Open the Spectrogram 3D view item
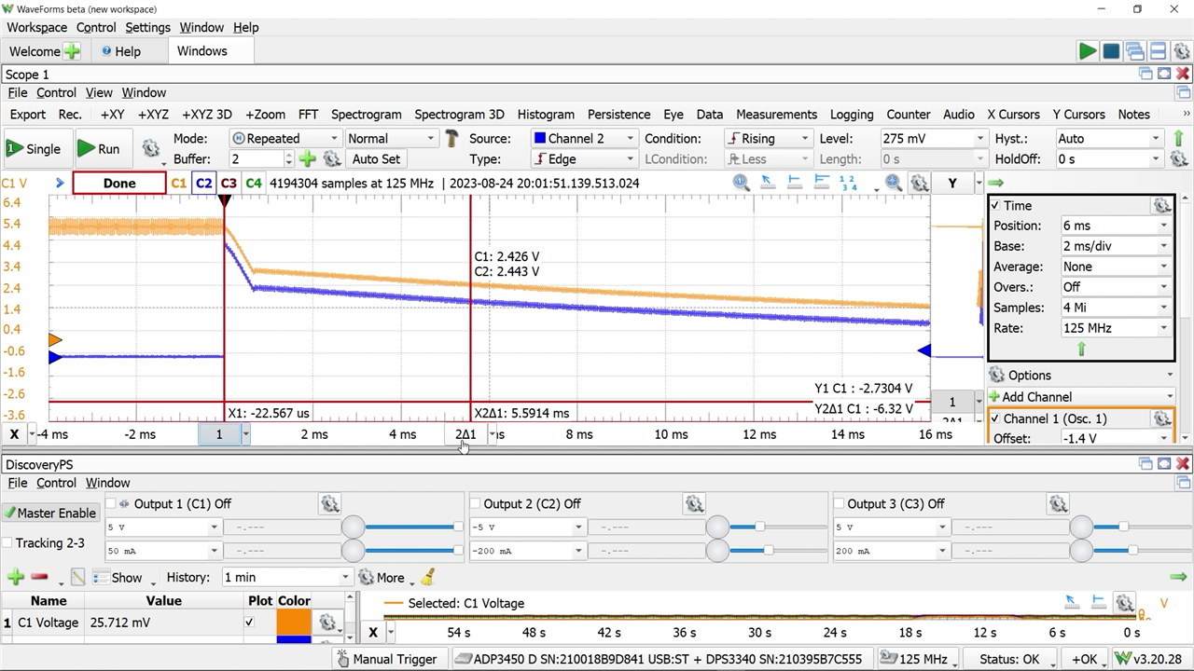 click(459, 115)
